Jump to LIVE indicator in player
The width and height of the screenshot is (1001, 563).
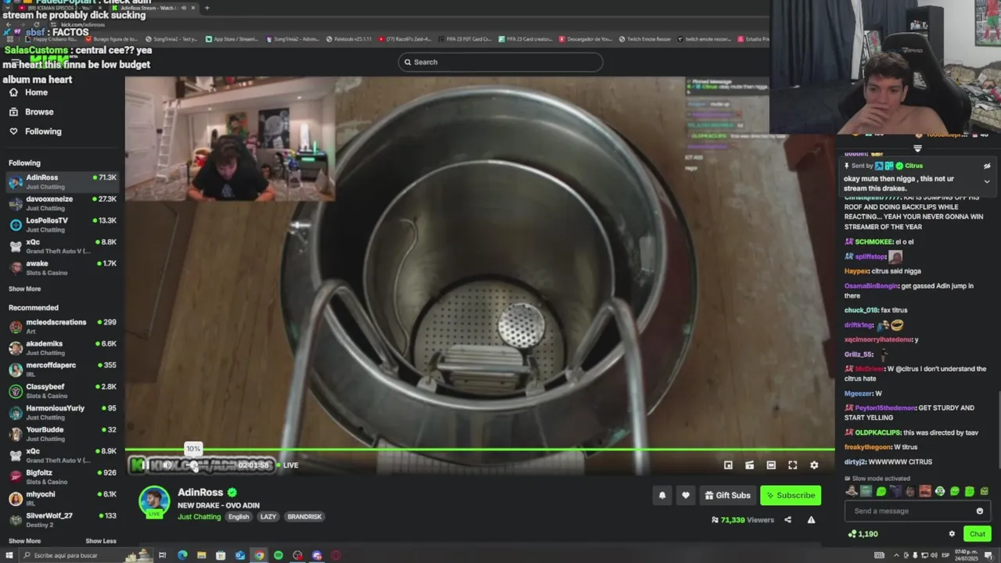287,464
